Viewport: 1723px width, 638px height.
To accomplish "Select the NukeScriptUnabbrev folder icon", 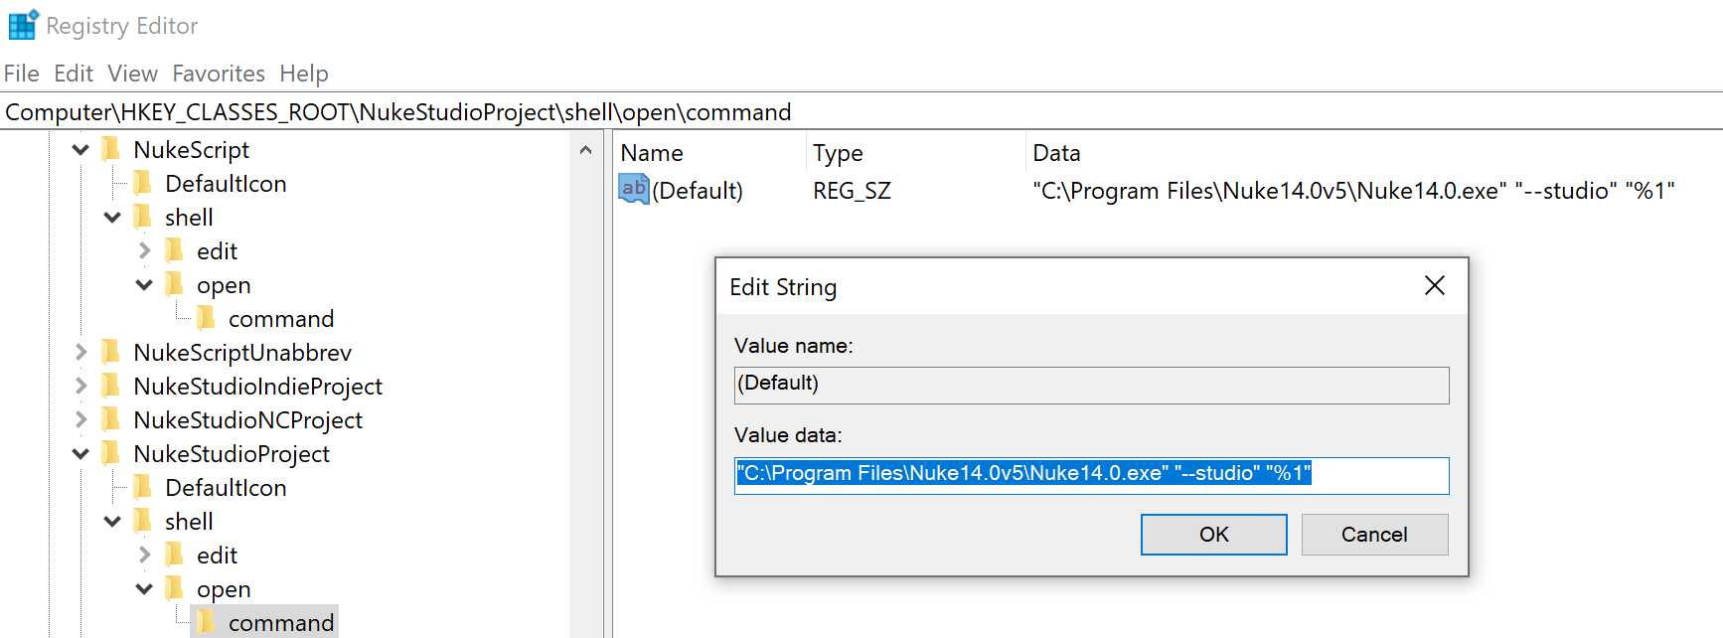I will click(x=111, y=353).
